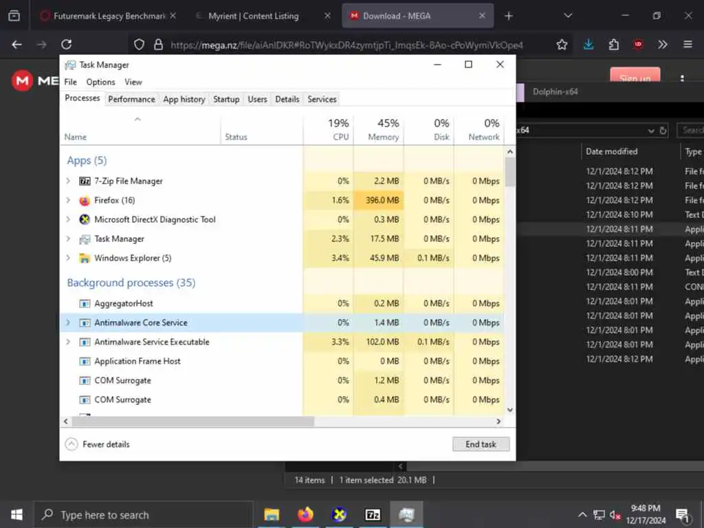Viewport: 704px width, 528px height.
Task: Click the End task button
Action: [481, 444]
